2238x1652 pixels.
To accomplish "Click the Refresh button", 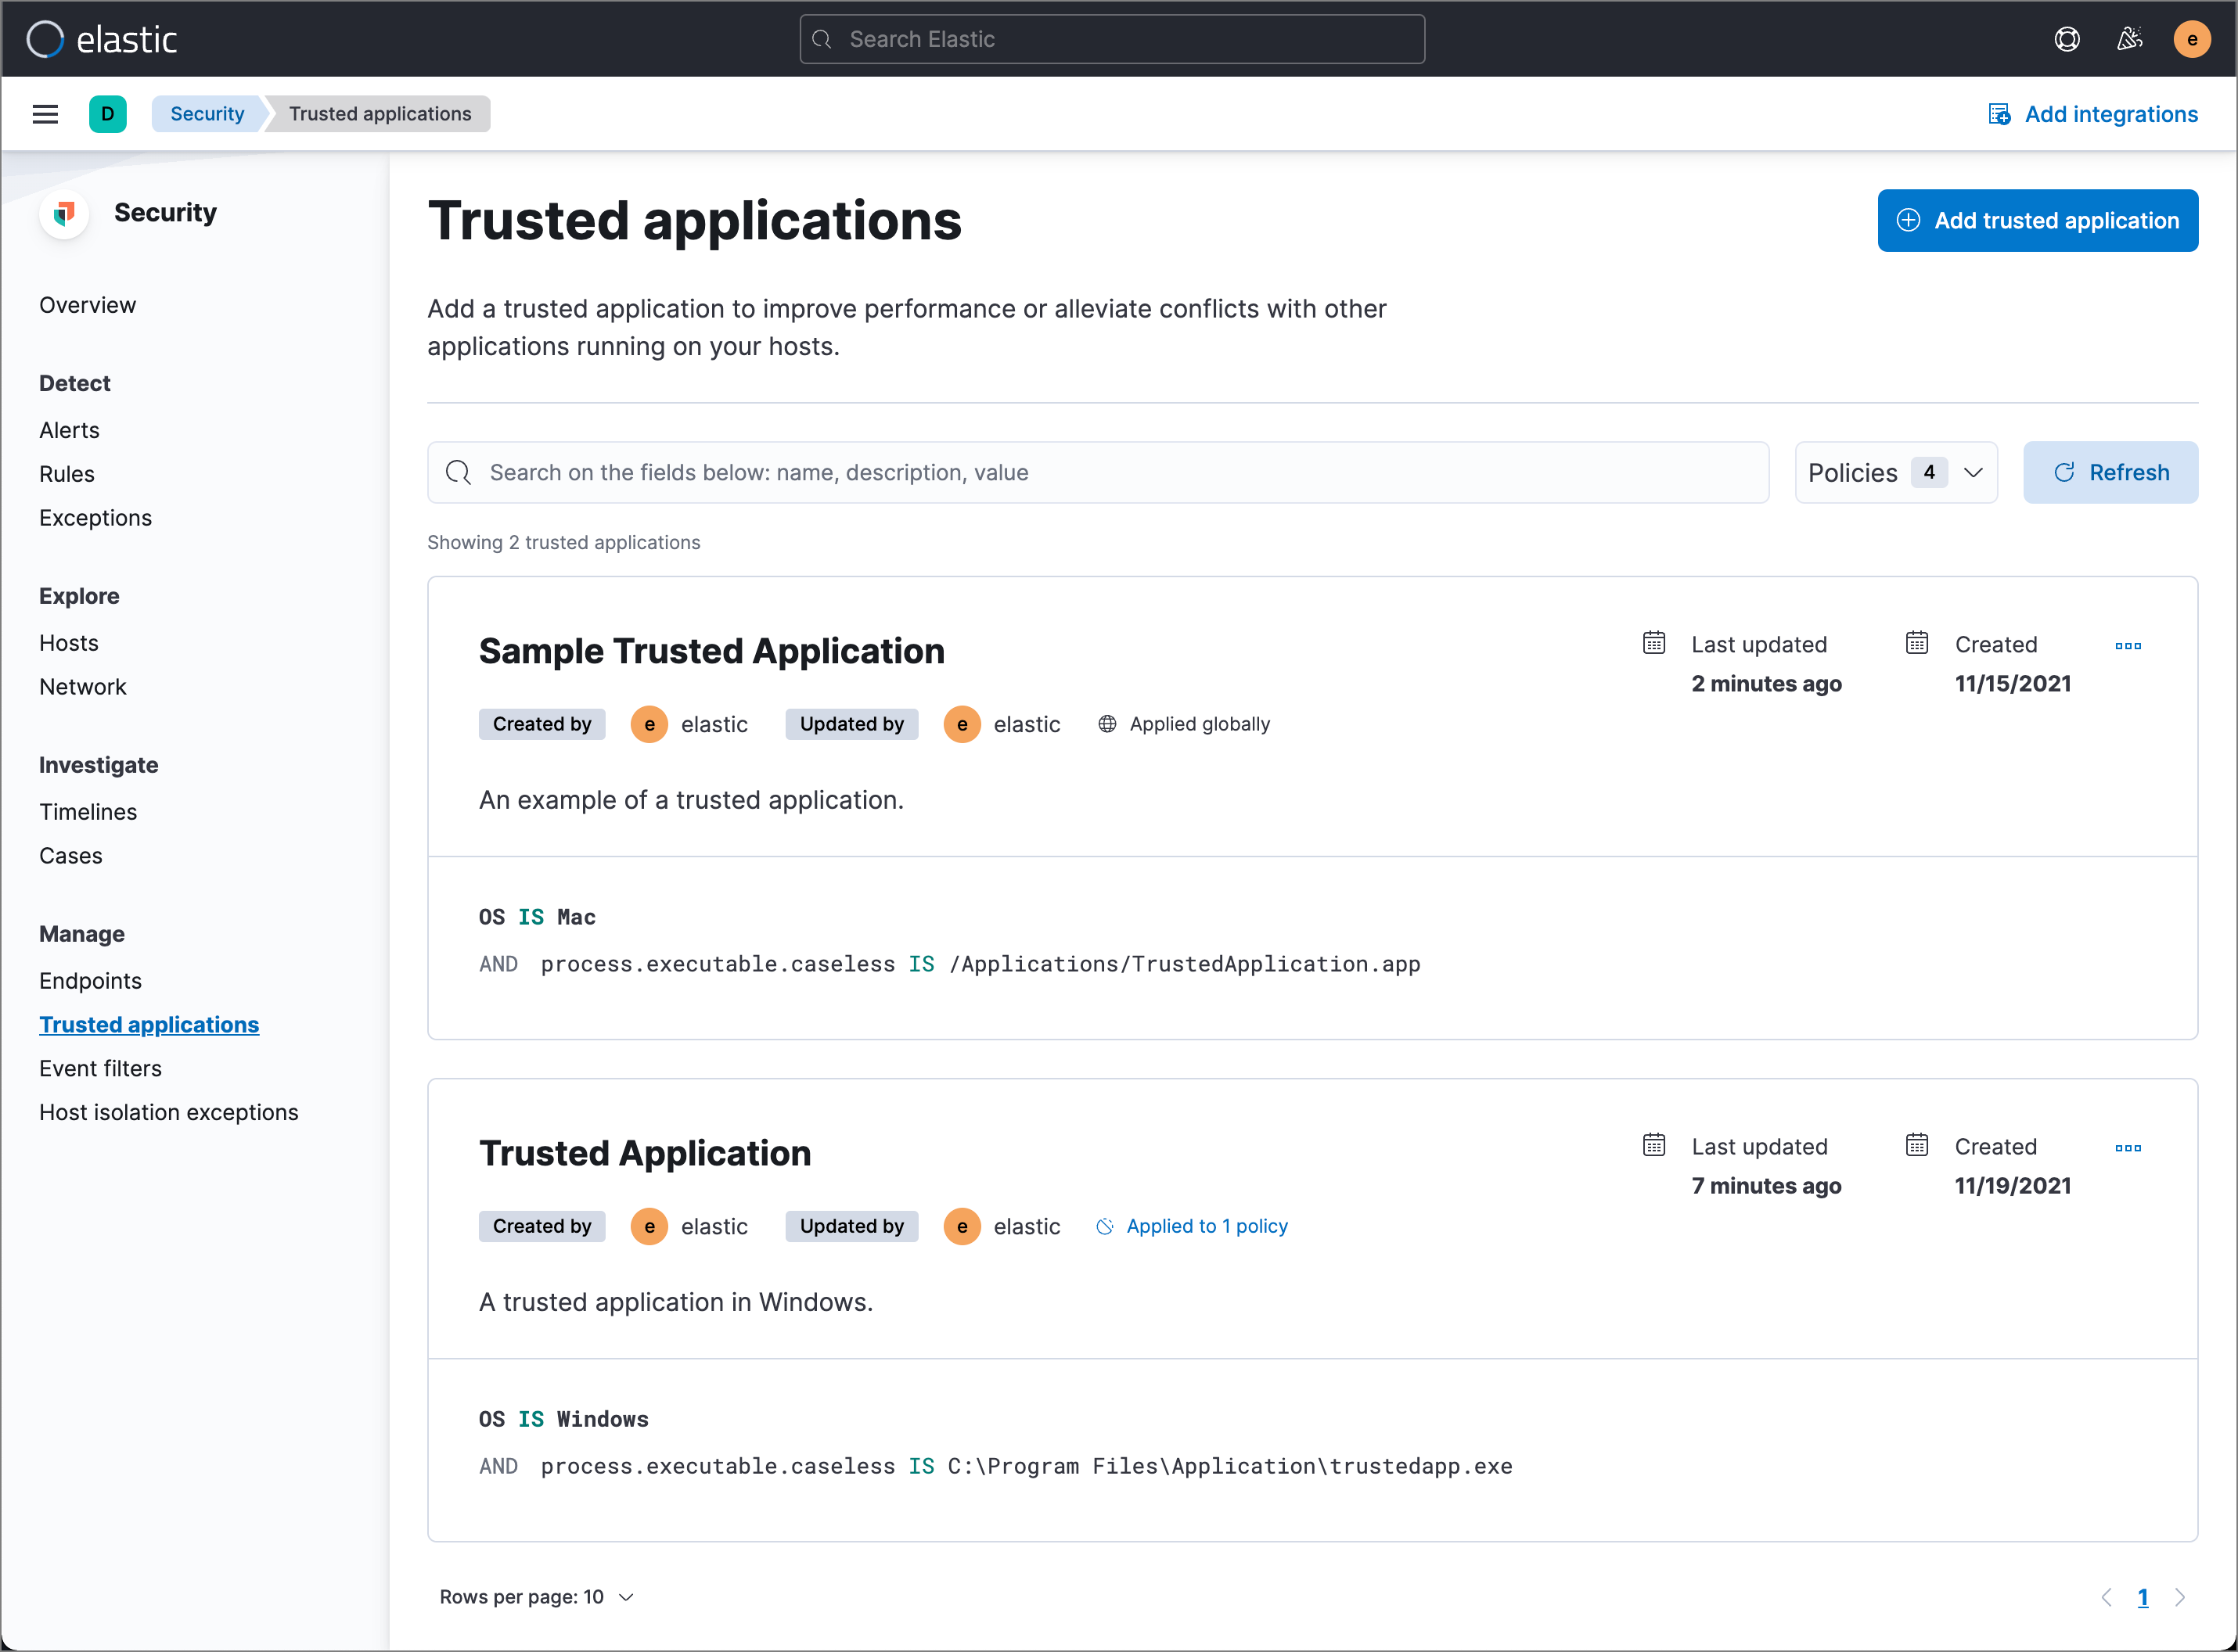I will (x=2111, y=472).
